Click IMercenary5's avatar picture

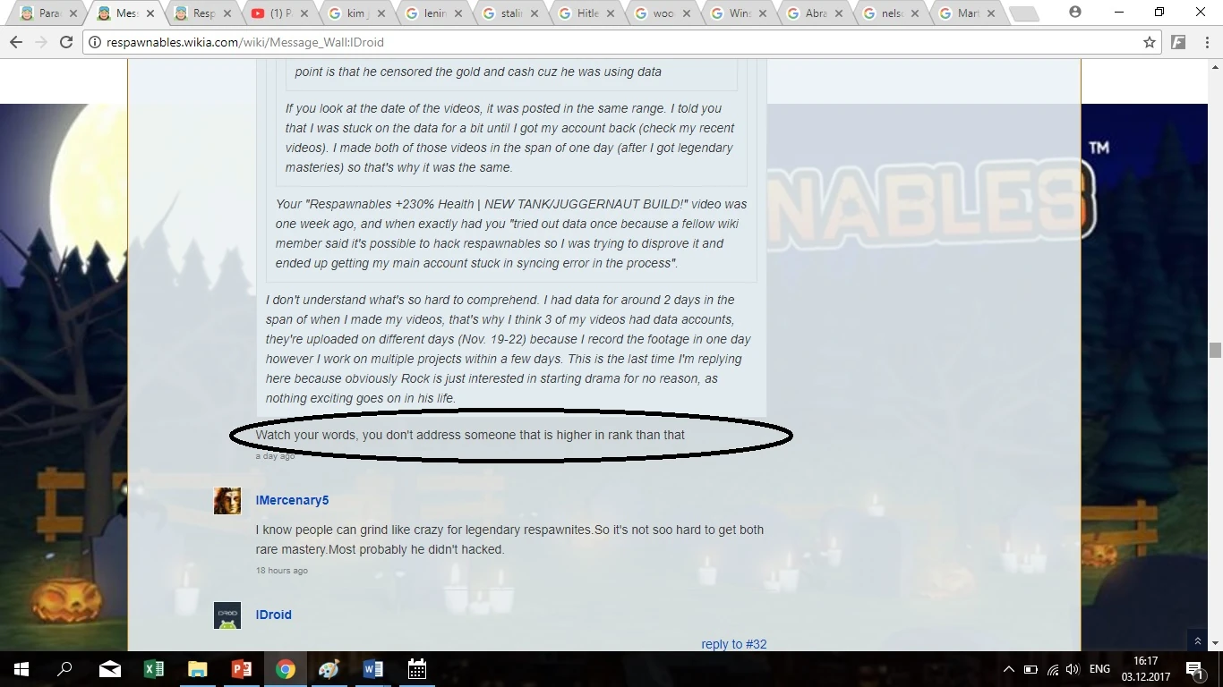[227, 501]
